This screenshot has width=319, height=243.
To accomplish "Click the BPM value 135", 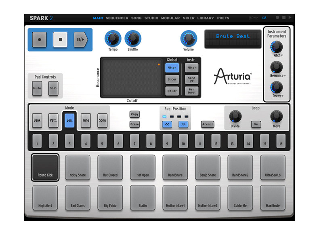I will click(264, 18).
